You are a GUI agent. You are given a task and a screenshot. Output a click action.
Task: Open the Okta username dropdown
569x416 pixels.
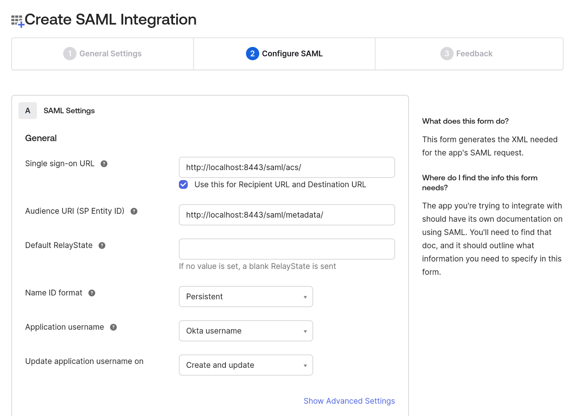click(x=246, y=331)
